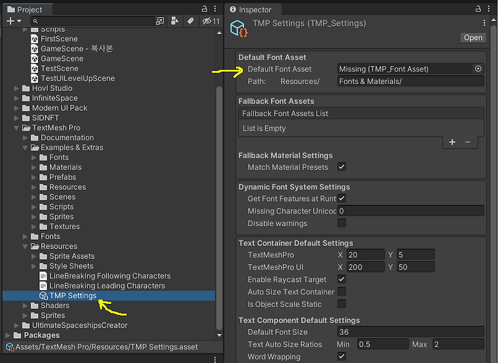The width and height of the screenshot is (498, 363).
Task: Click TextMeshPro UI Y value field
Action: (415, 267)
